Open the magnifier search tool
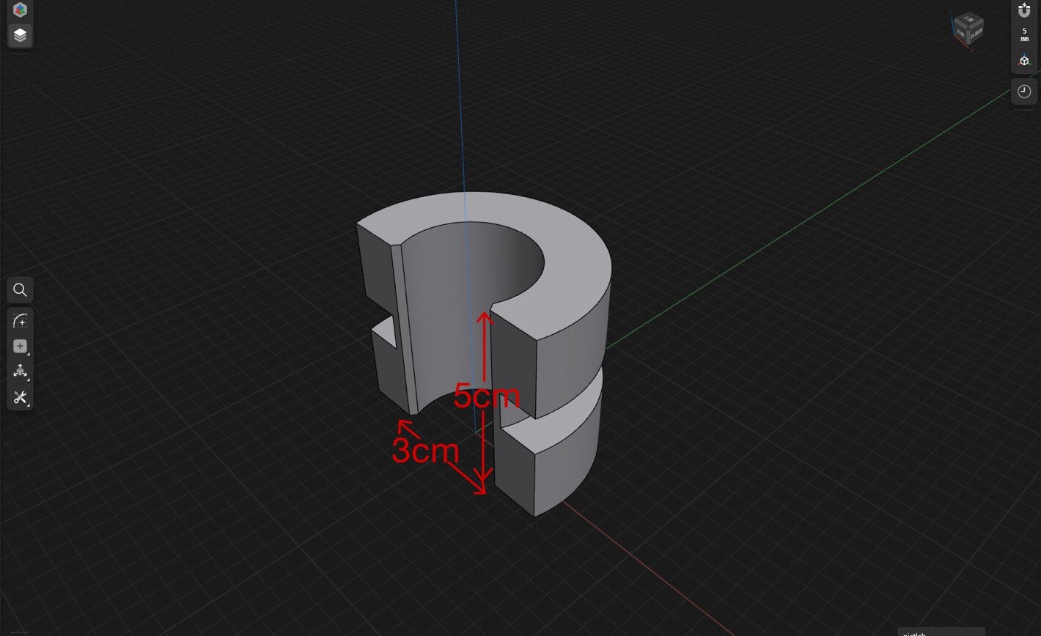This screenshot has height=636, width=1041. (x=21, y=290)
